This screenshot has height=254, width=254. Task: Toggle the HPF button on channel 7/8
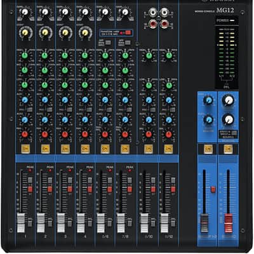pos(128,43)
